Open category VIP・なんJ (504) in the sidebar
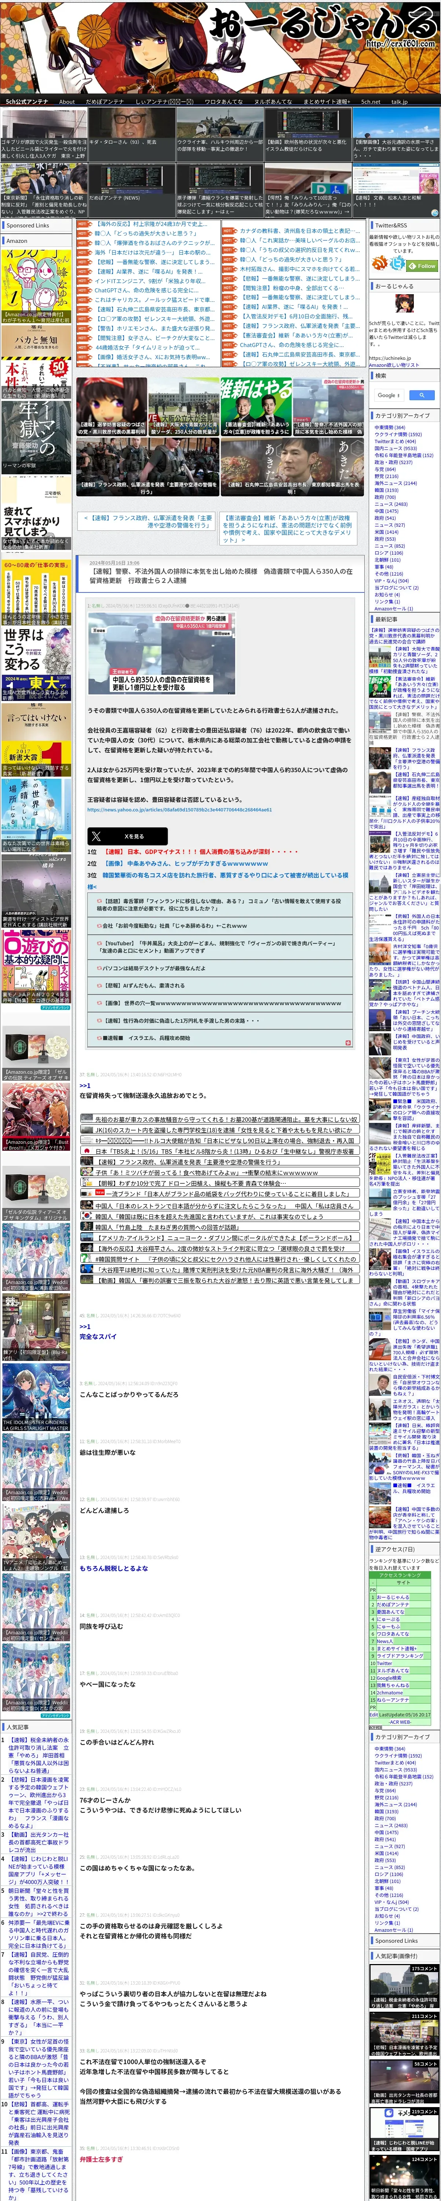 (391, 580)
